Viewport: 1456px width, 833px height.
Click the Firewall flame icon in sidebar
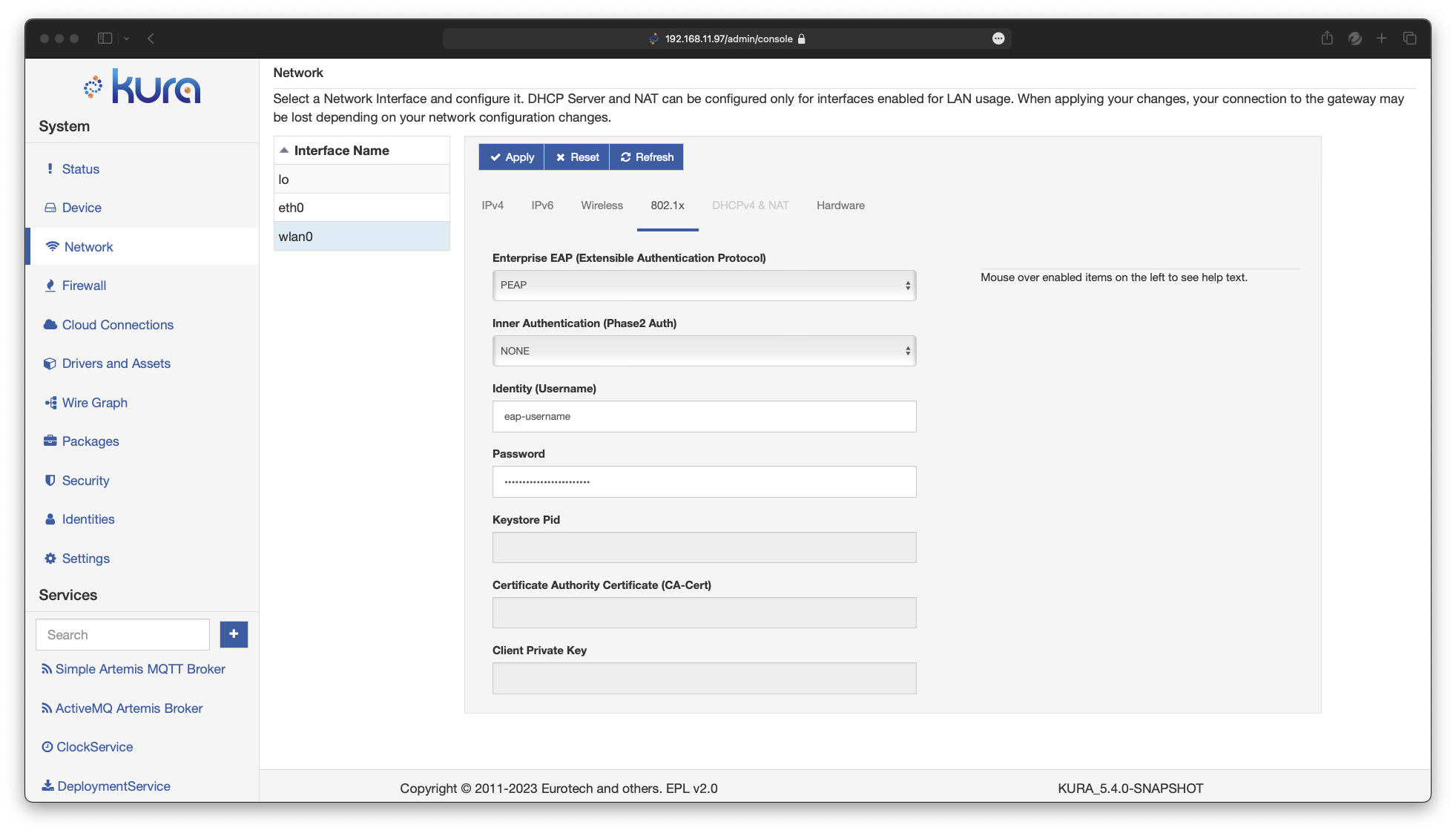[50, 286]
